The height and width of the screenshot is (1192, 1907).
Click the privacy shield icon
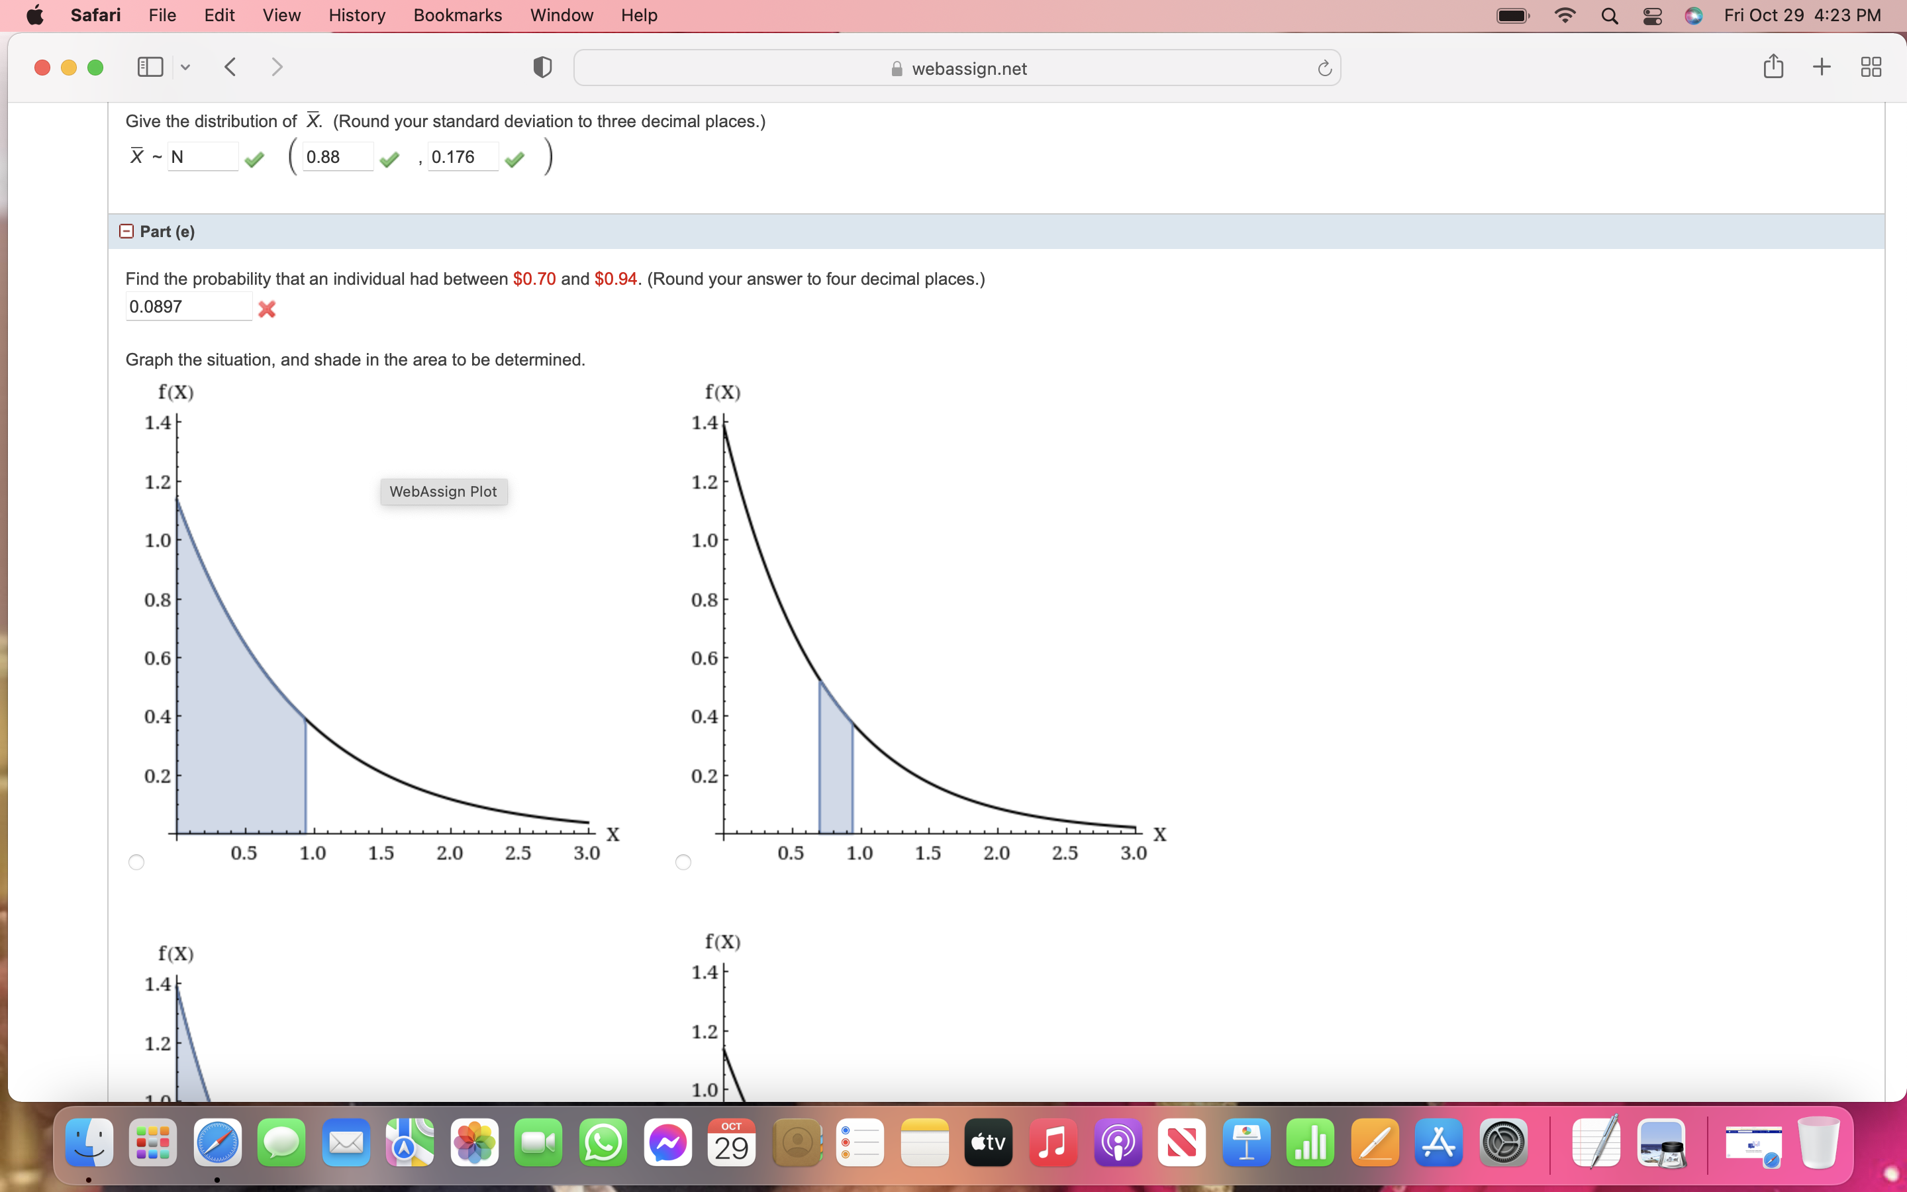(x=542, y=68)
